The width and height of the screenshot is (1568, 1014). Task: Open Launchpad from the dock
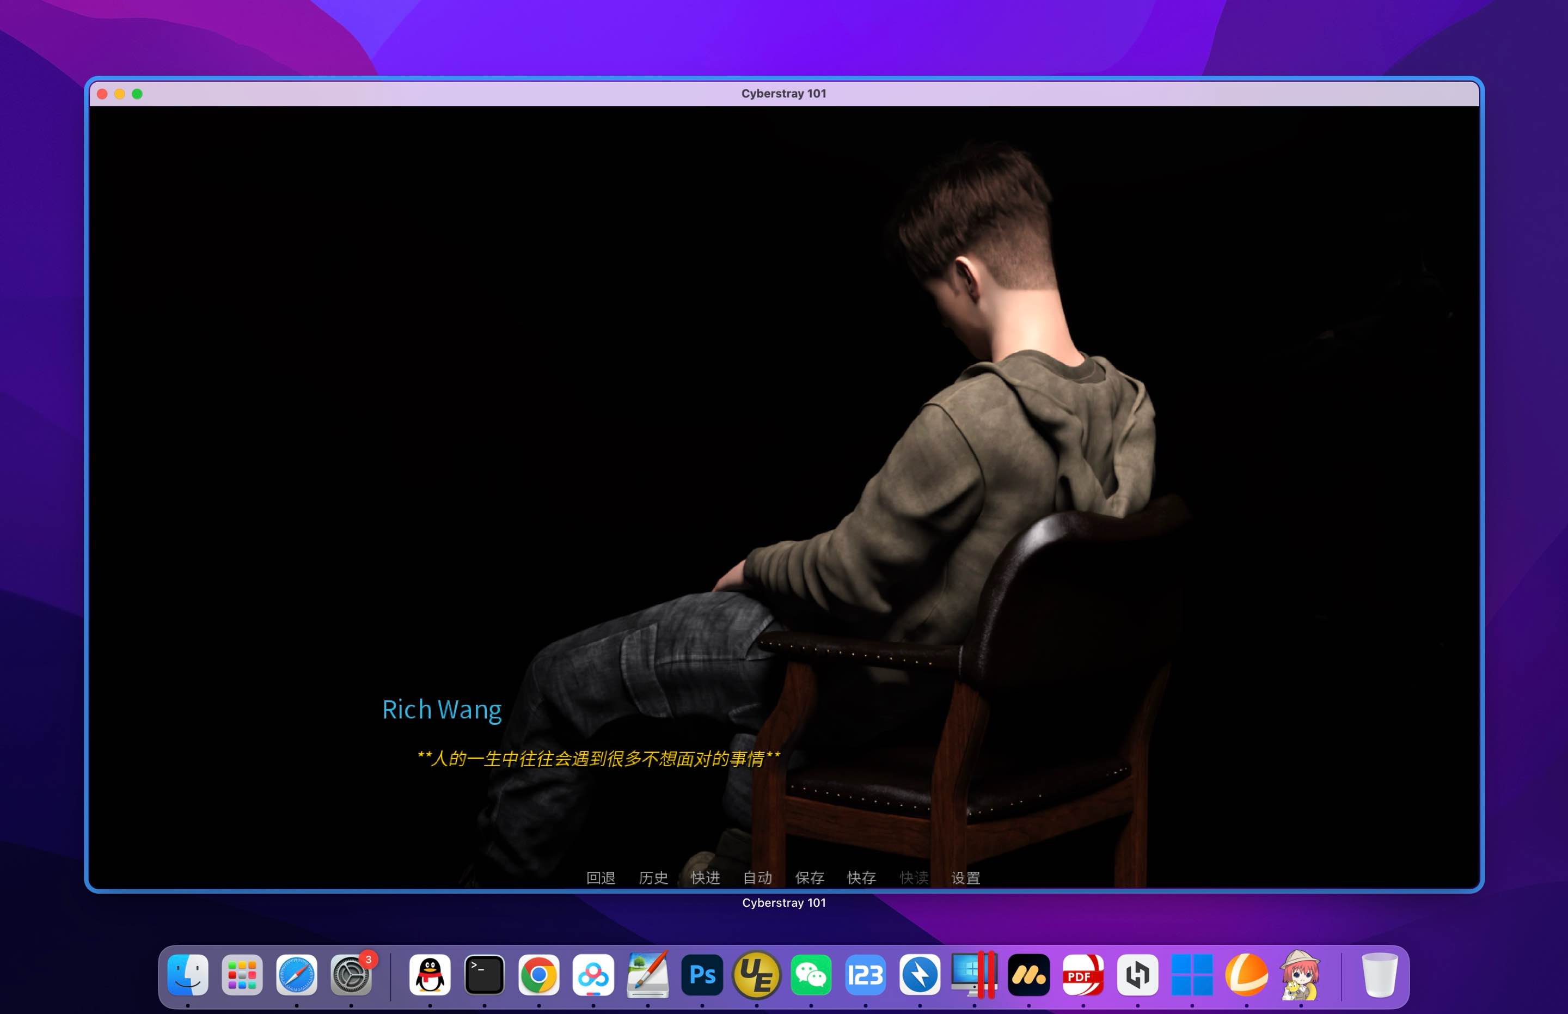242,974
